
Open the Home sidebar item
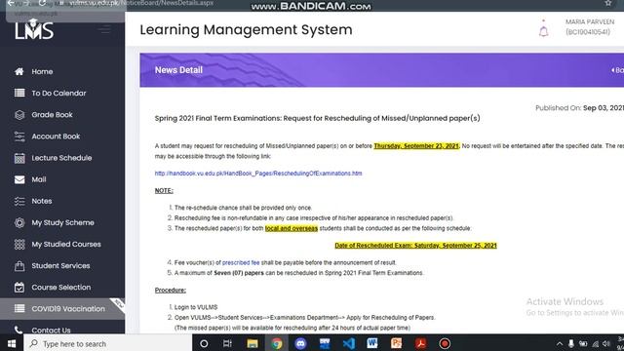pos(42,71)
